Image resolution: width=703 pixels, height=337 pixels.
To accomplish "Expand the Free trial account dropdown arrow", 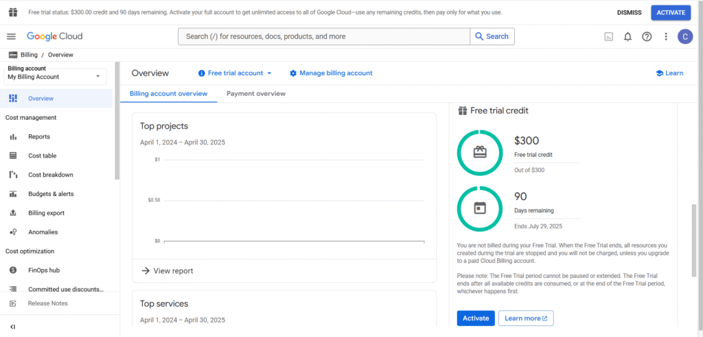I will (269, 73).
